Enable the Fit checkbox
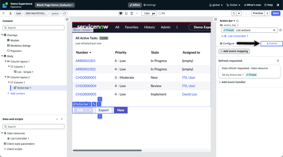Image resolution: width=283 pixels, height=157 pixels. [160, 13]
